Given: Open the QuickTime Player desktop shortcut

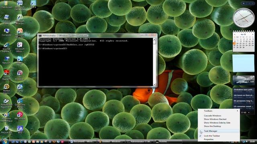Looking at the screenshot, I should (x=20, y=103).
